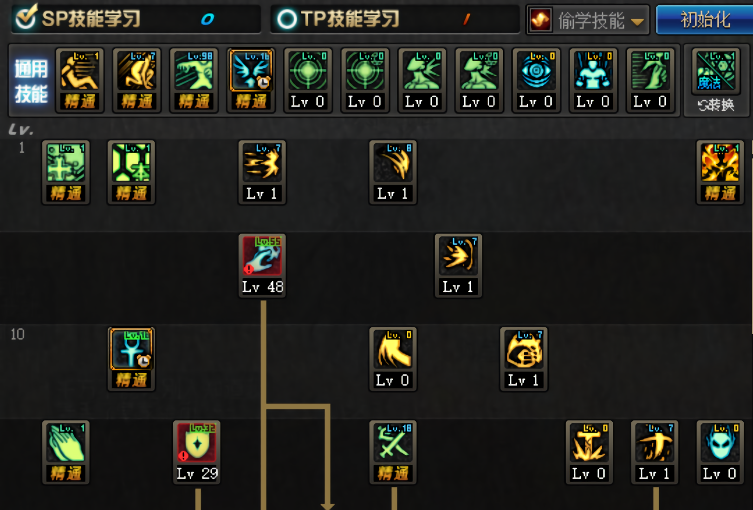Select the cyan ankh skill with clock
Screen dimensions: 753x510
tap(131, 359)
